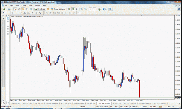This screenshot has height=109, width=182.
Task: Expand the Profiles dropdown arrow
Action: (x=11, y=9)
